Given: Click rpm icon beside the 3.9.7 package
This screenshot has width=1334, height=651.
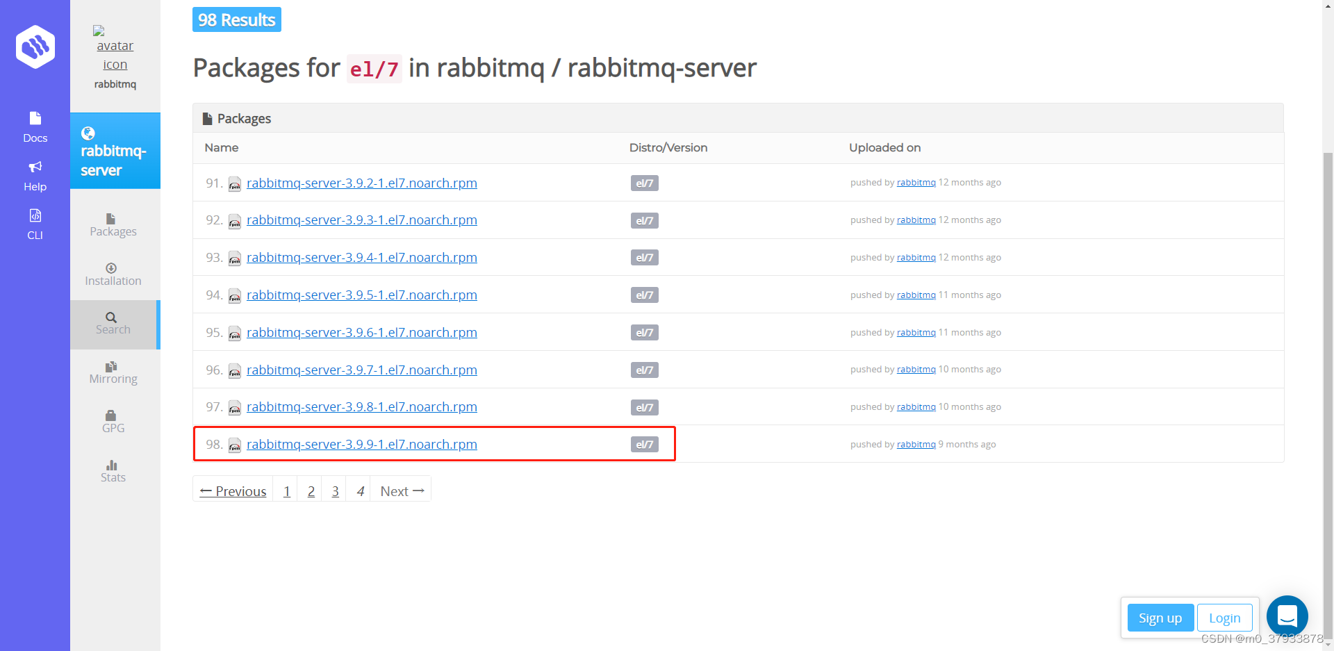Looking at the screenshot, I should 235,371.
